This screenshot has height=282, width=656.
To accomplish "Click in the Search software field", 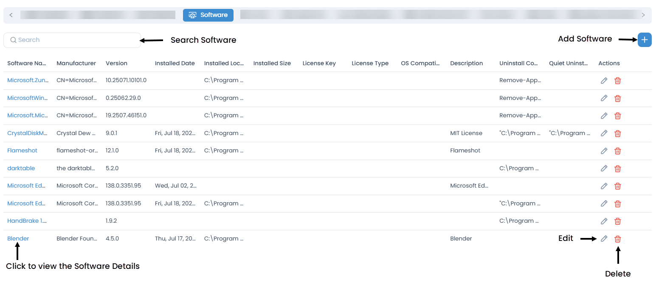I will tap(72, 40).
